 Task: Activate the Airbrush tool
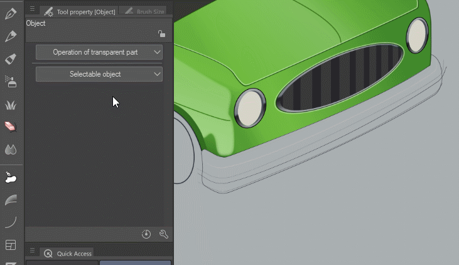(11, 82)
